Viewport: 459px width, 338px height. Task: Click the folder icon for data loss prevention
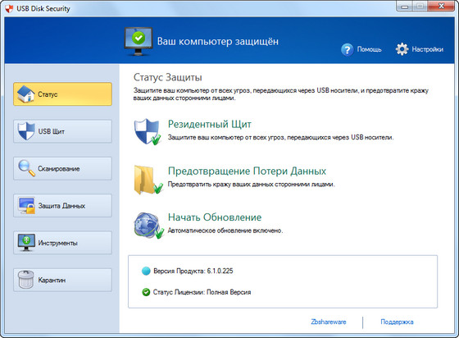click(148, 180)
